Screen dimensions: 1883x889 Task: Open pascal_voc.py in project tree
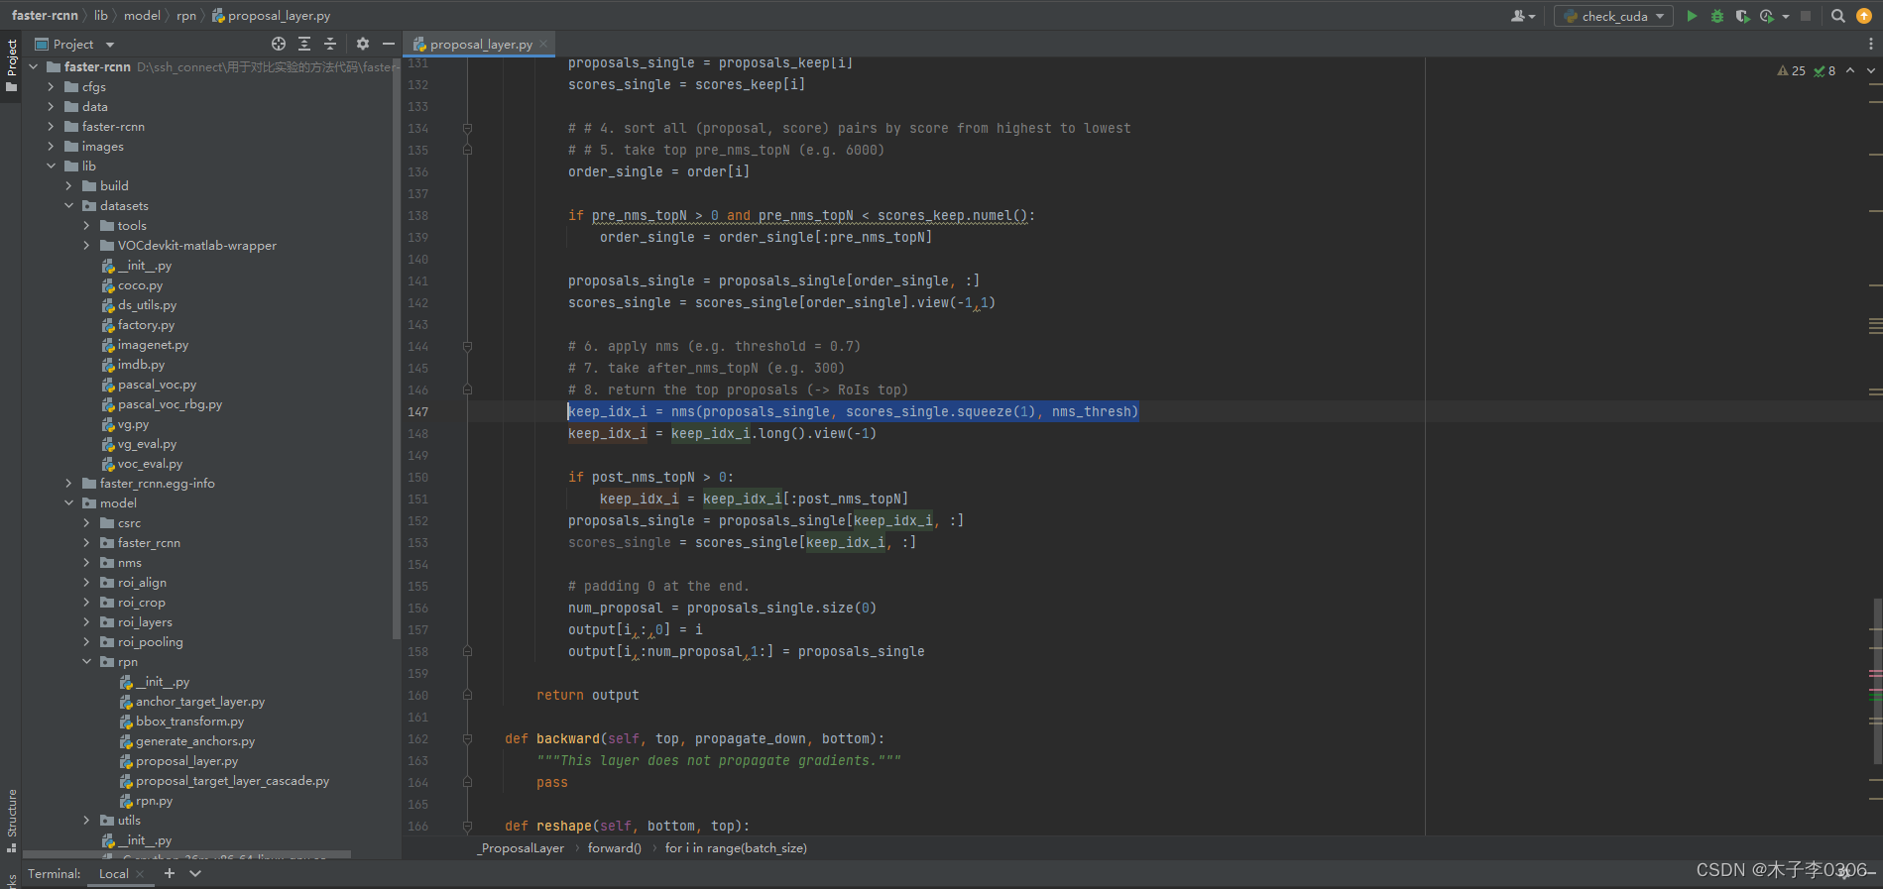point(157,385)
